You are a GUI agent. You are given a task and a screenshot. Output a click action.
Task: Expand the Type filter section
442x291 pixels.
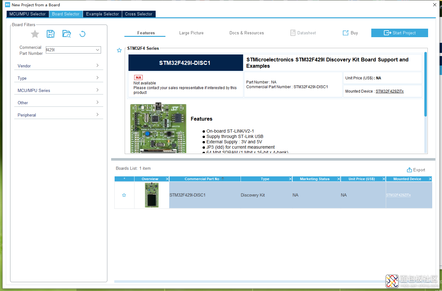(58, 78)
